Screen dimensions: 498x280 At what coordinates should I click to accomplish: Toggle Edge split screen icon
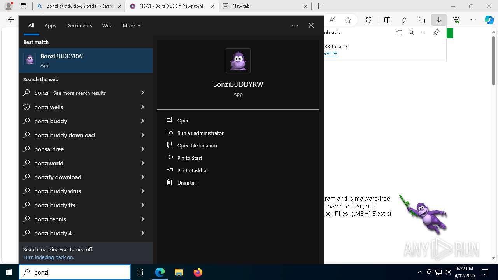pyautogui.click(x=387, y=20)
